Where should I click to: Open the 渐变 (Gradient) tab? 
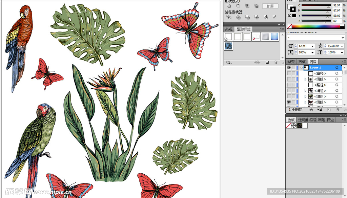[291, 62]
